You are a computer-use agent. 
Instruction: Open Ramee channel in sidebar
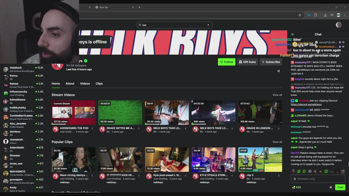23,85
